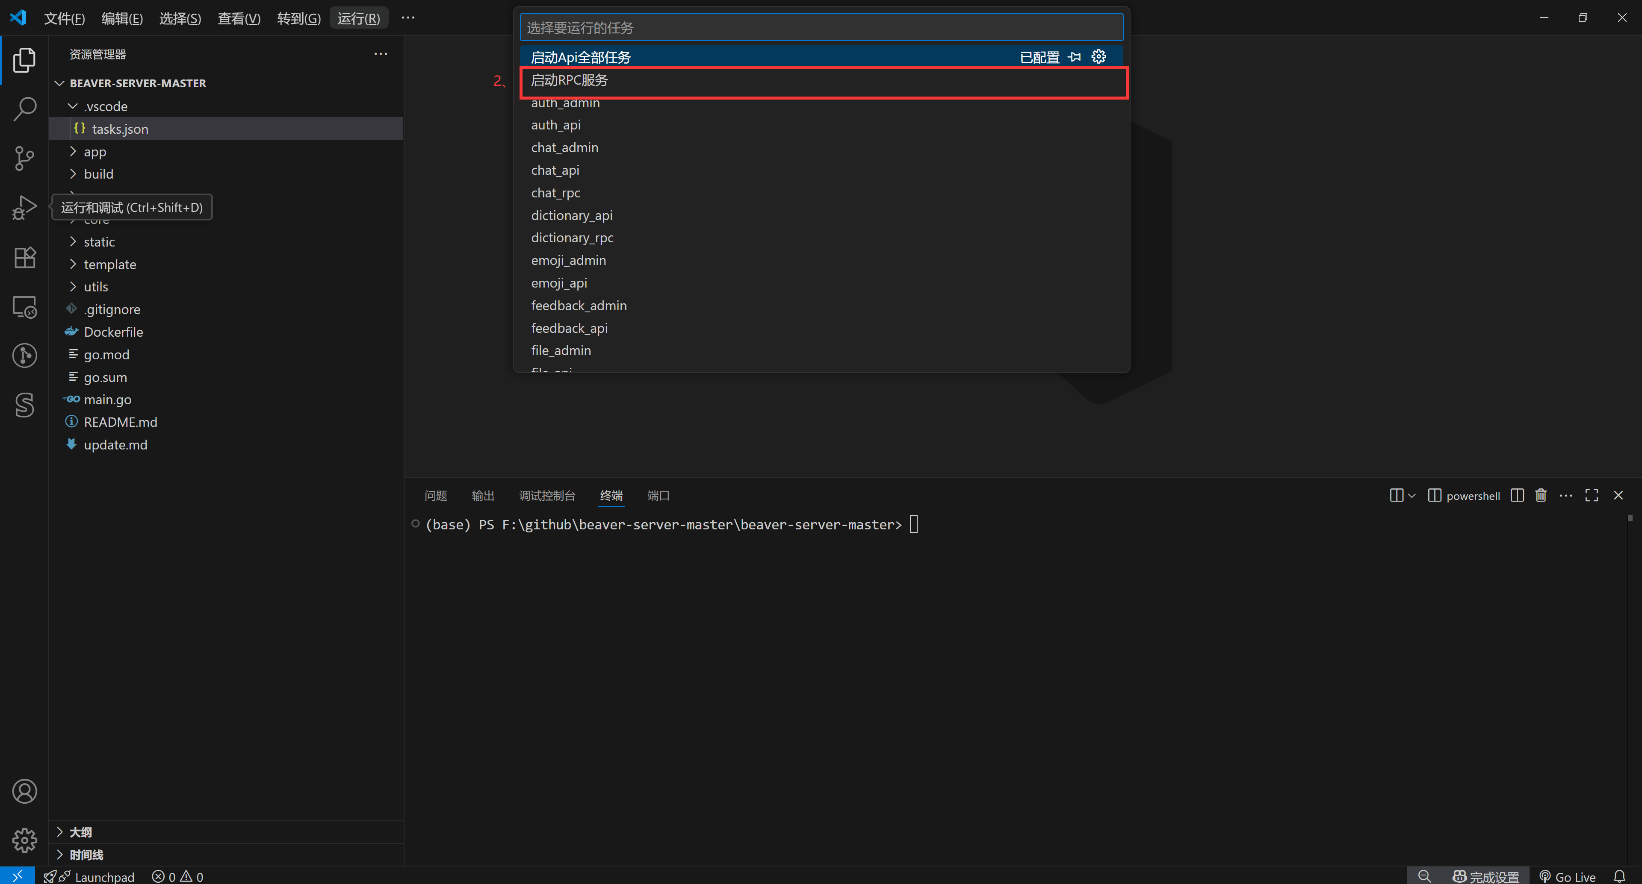Expand the build folder
1642x884 pixels.
click(73, 174)
